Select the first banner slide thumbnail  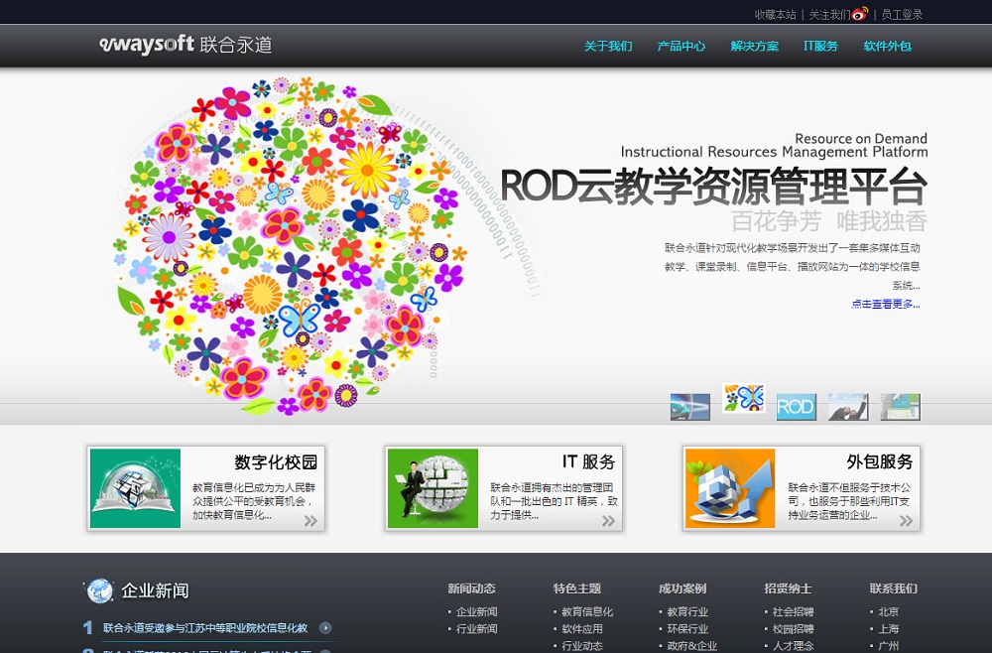coord(690,407)
